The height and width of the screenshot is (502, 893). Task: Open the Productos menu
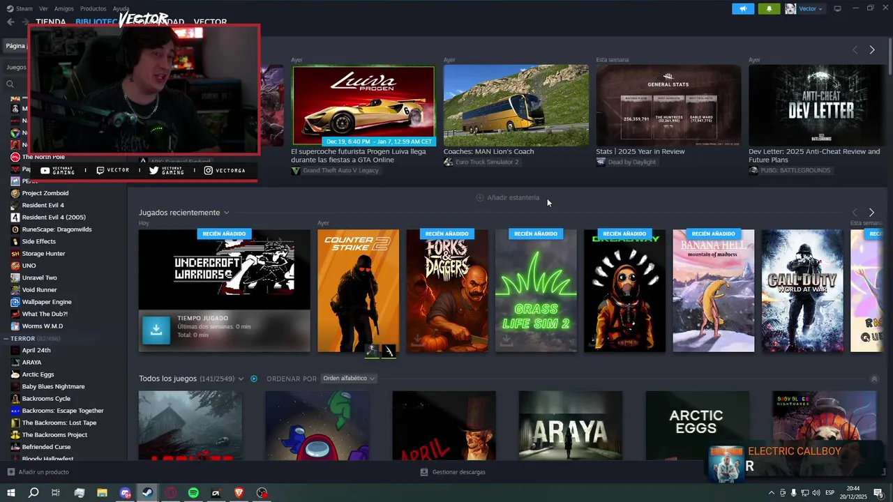coord(93,8)
